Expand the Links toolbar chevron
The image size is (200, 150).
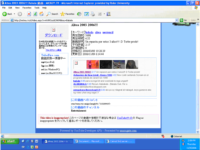click(198, 20)
